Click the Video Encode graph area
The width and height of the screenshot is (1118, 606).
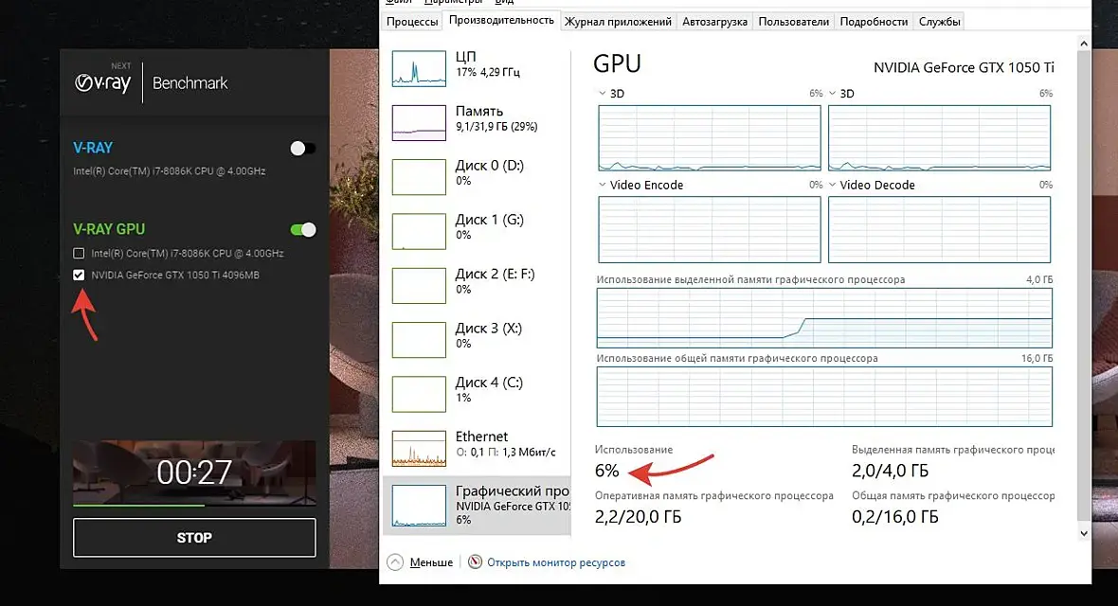pyautogui.click(x=710, y=229)
